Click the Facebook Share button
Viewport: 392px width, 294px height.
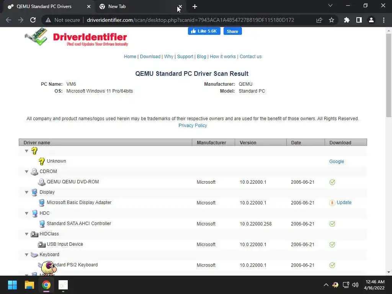coord(232,31)
